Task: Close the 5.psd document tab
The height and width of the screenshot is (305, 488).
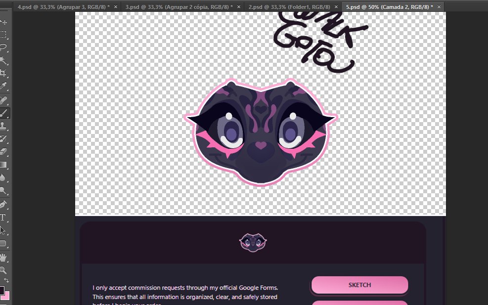Action: pyautogui.click(x=439, y=6)
